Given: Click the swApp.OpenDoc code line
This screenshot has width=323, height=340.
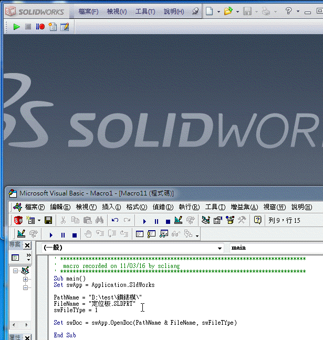Looking at the screenshot, I should click(x=145, y=323).
